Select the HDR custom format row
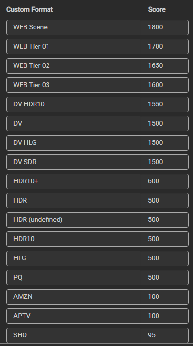This screenshot has width=193, height=346. click(97, 201)
